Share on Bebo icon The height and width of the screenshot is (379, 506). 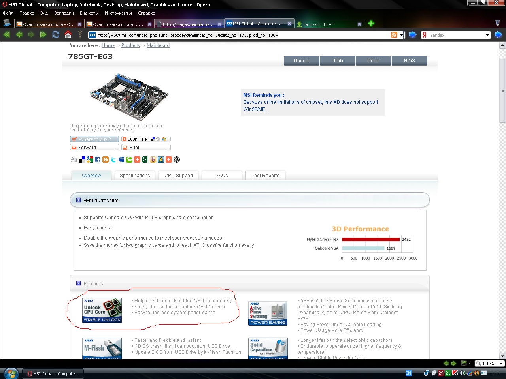point(153,159)
